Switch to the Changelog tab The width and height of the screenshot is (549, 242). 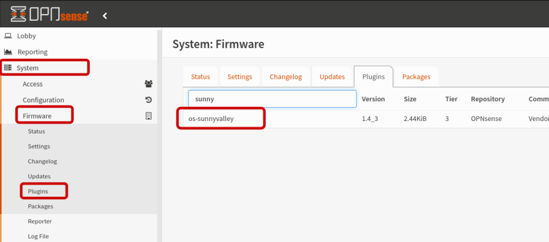pos(286,77)
